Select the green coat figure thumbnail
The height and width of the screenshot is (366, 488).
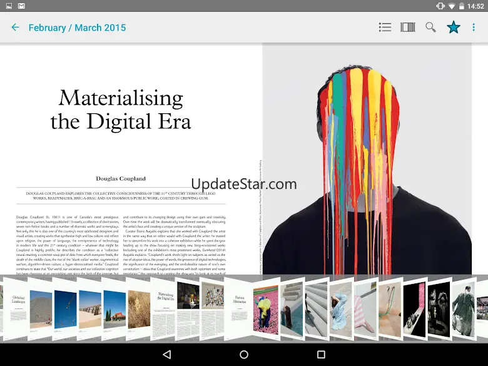point(464,308)
